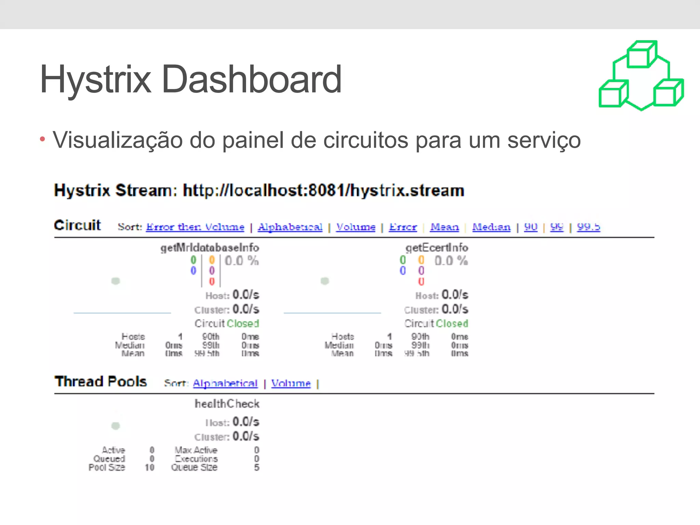The image size is (700, 525).
Task: Click 0.0 % error rate for getMrIdatabaseInfo
Action: point(242,261)
